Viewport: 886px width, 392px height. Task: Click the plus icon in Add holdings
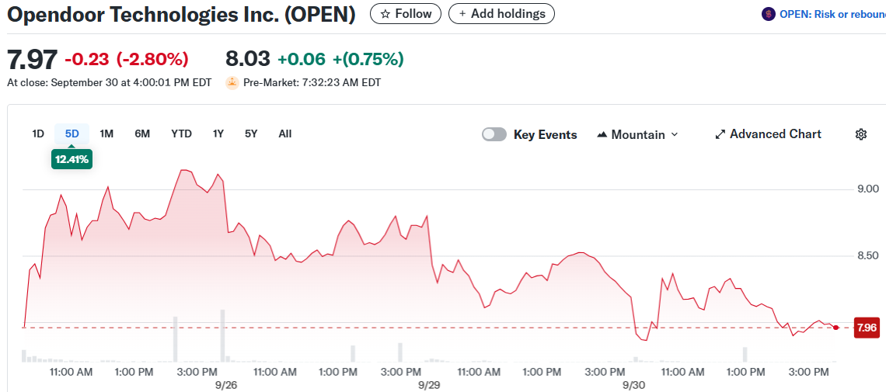(462, 14)
